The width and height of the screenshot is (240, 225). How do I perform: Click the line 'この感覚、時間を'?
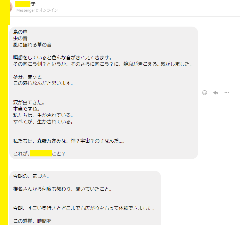click(32, 221)
